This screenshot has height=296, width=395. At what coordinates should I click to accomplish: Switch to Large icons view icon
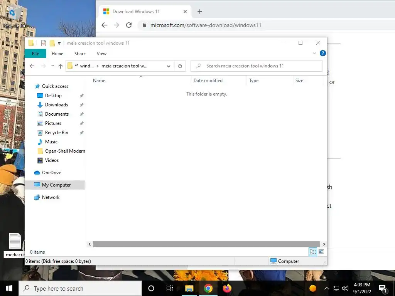pos(321,252)
